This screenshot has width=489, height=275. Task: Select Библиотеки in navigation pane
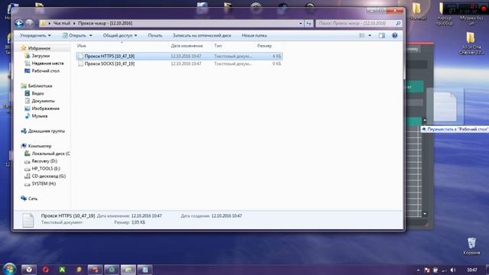point(40,86)
